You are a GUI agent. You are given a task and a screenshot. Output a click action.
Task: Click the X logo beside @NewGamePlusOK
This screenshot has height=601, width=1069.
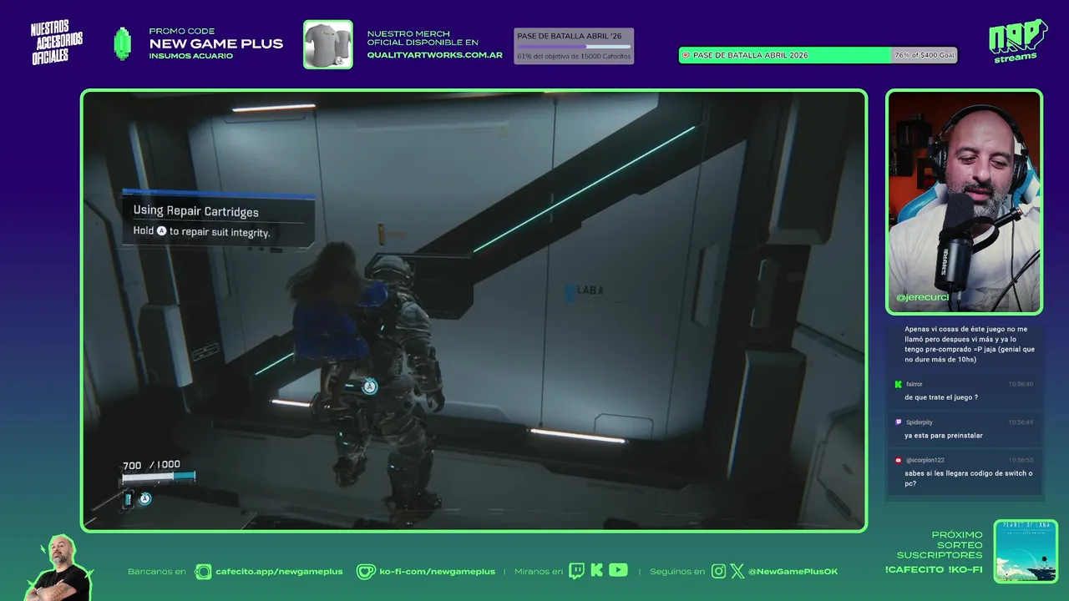click(x=737, y=571)
